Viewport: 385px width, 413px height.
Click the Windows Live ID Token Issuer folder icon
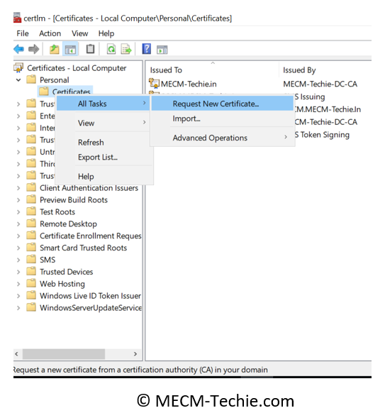coord(31,295)
